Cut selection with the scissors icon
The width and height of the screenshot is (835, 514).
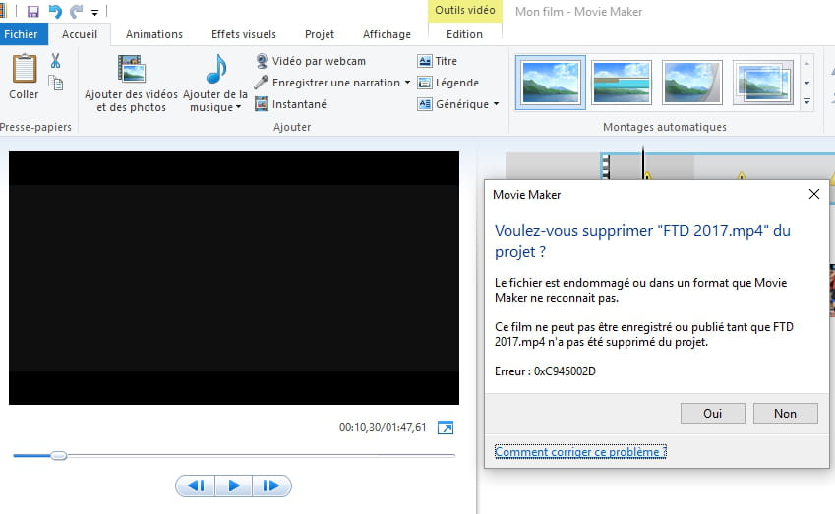click(55, 61)
